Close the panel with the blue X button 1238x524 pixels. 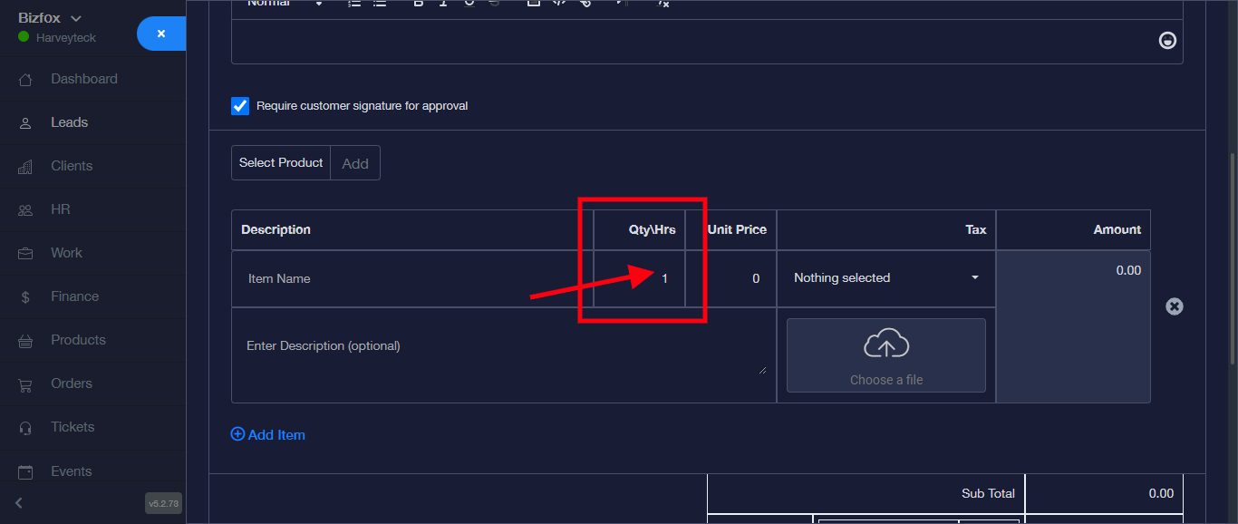(161, 34)
